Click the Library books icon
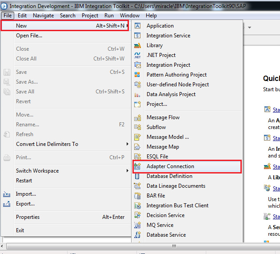Image resolution: width=280 pixels, height=254 pixels. [x=137, y=45]
